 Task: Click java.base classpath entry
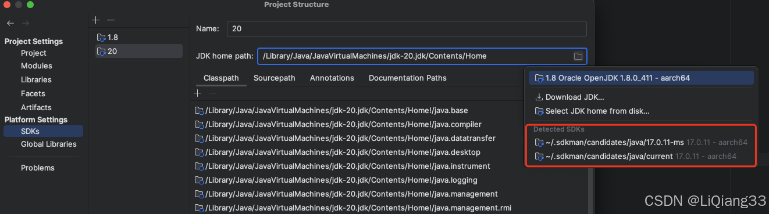tap(336, 110)
